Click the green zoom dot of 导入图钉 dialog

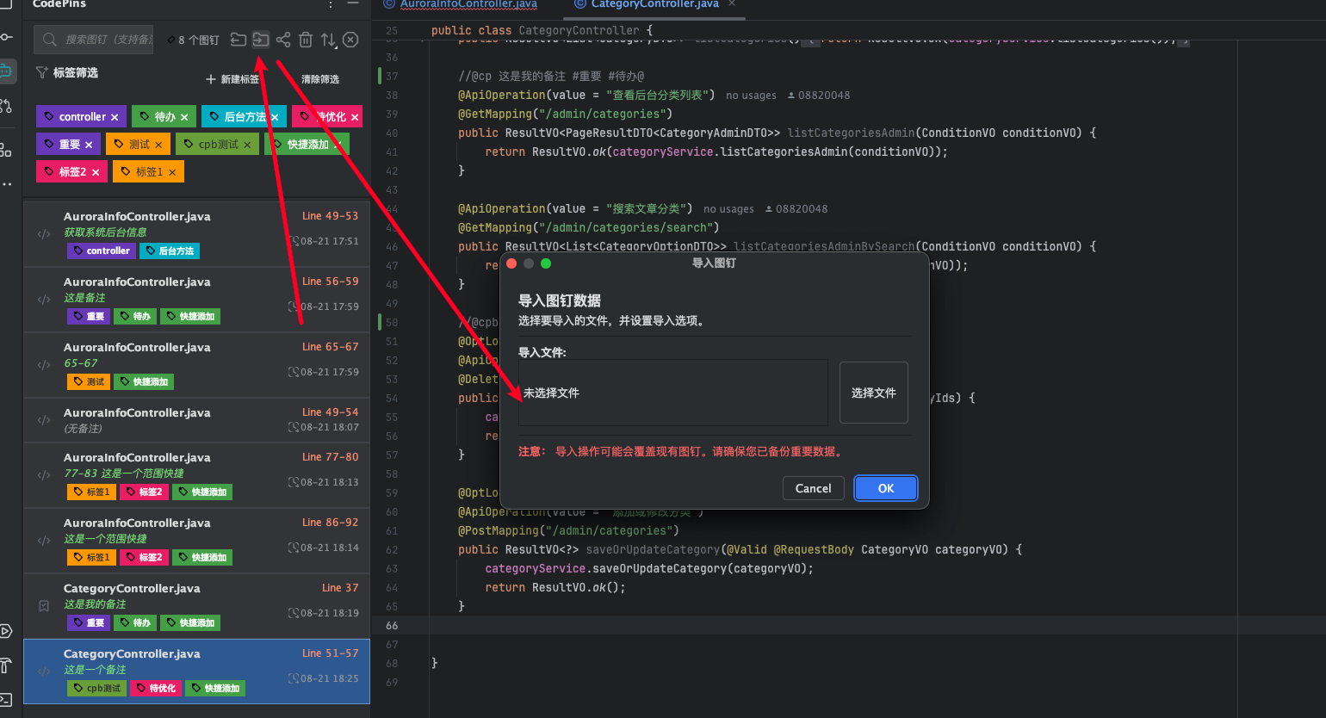[x=546, y=263]
